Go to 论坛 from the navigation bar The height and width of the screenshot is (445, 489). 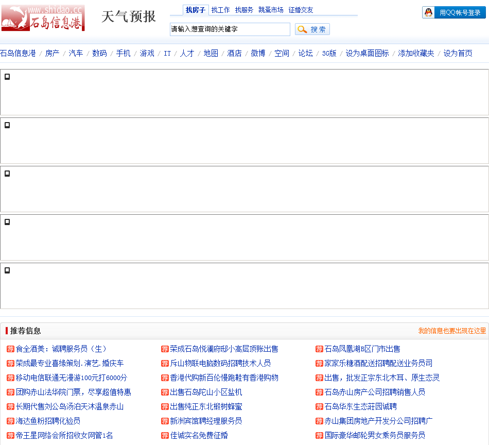[x=305, y=53]
